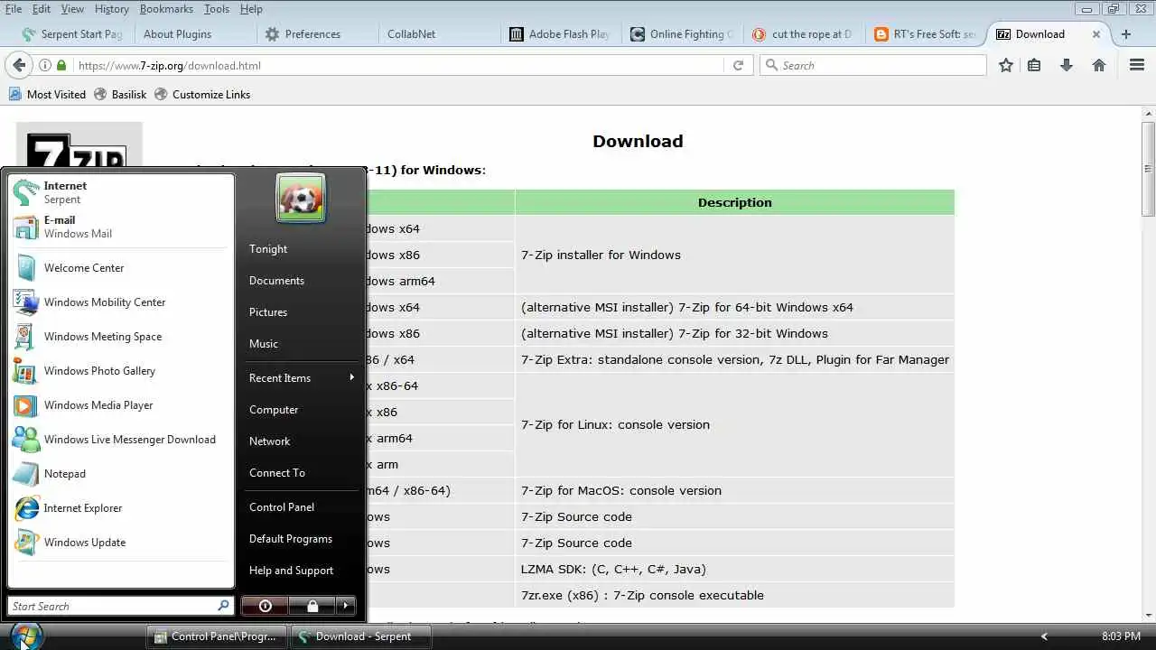Lock the computer using padlock button
Image resolution: width=1156 pixels, height=650 pixels.
pos(312,606)
